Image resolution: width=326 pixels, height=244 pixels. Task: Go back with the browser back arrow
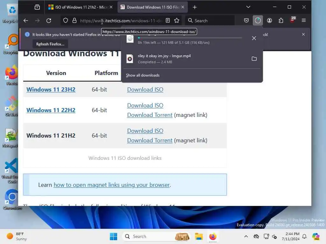tap(26, 21)
